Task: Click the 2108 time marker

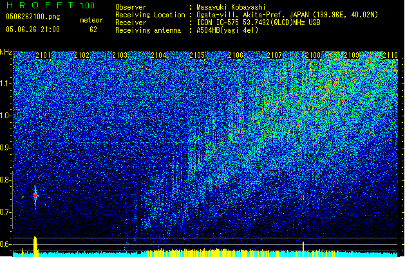Action: [313, 55]
